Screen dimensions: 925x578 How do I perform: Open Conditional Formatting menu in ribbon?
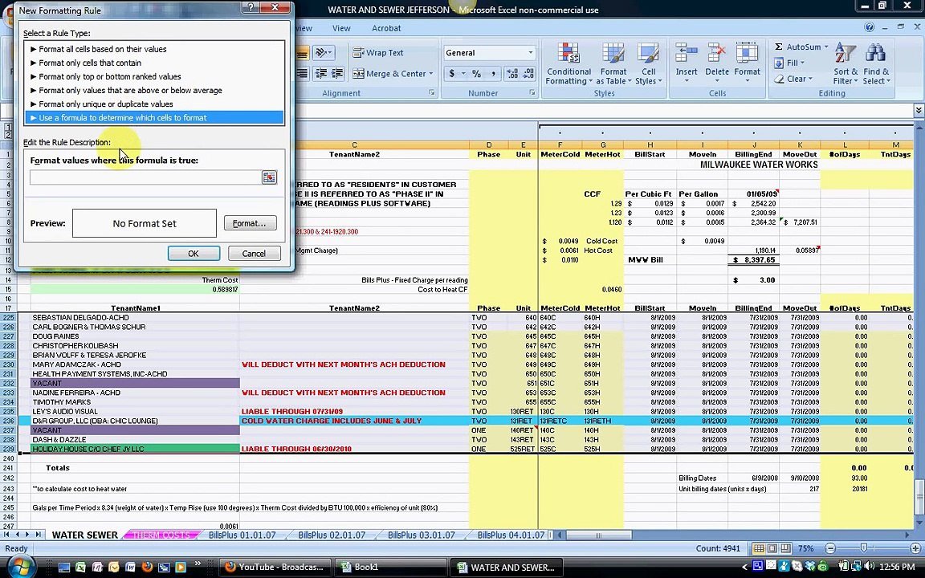coord(568,63)
